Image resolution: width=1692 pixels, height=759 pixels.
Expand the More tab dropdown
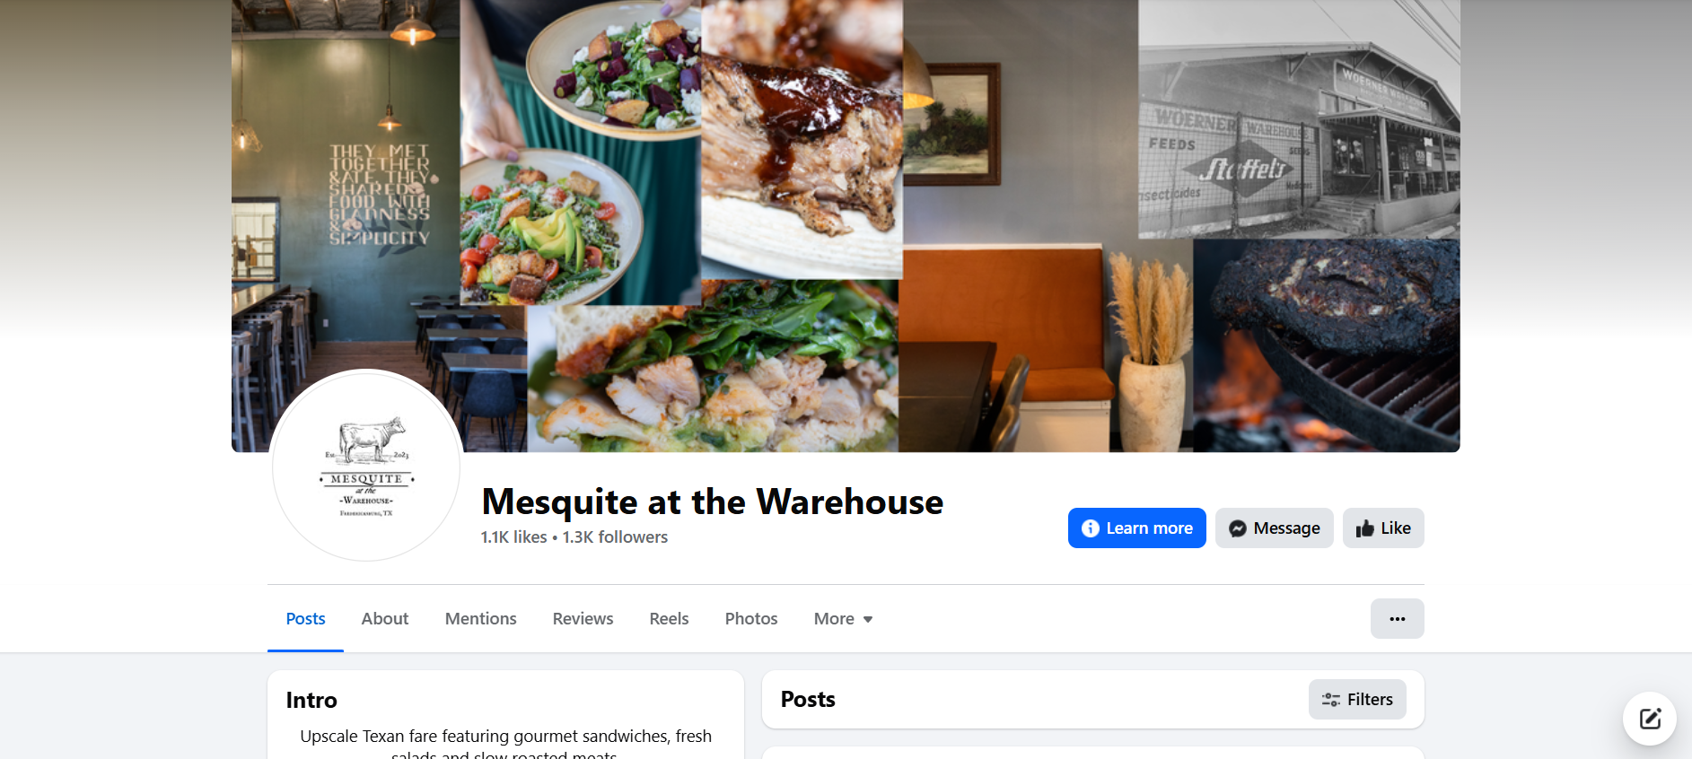[843, 619]
